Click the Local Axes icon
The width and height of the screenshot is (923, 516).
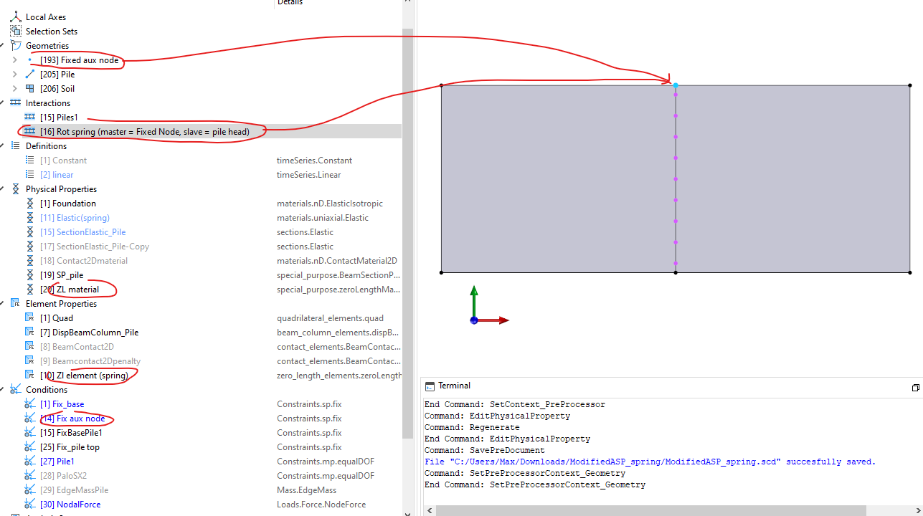pyautogui.click(x=16, y=16)
